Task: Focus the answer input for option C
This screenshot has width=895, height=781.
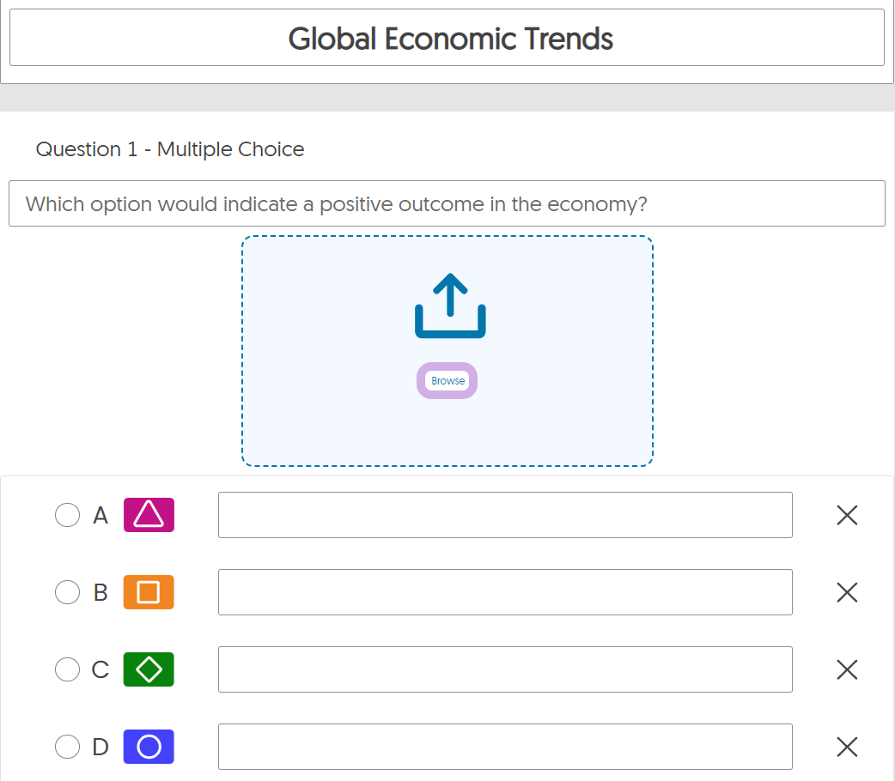Action: pos(505,669)
